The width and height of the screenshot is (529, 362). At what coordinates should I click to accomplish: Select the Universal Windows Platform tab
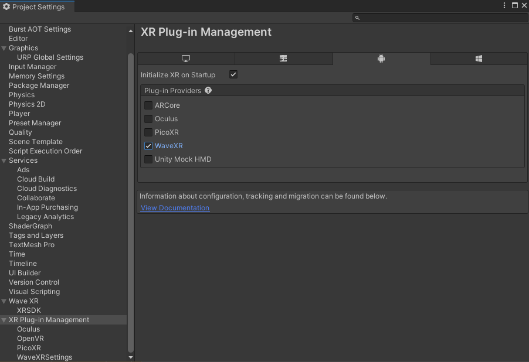click(479, 59)
